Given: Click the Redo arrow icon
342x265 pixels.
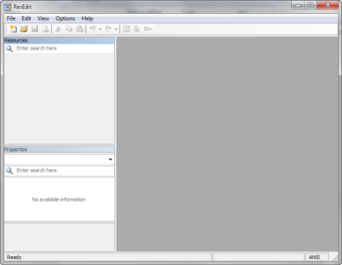Looking at the screenshot, I should (108, 29).
